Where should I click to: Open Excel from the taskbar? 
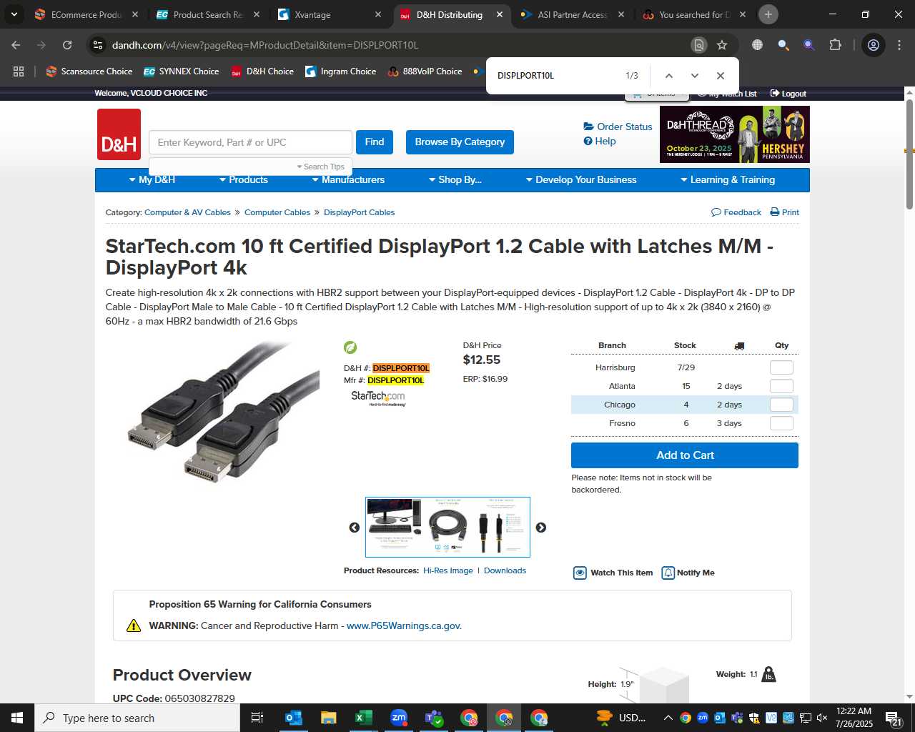(363, 718)
